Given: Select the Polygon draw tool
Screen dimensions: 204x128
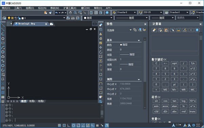Looking at the screenshot, I should coord(3,39).
